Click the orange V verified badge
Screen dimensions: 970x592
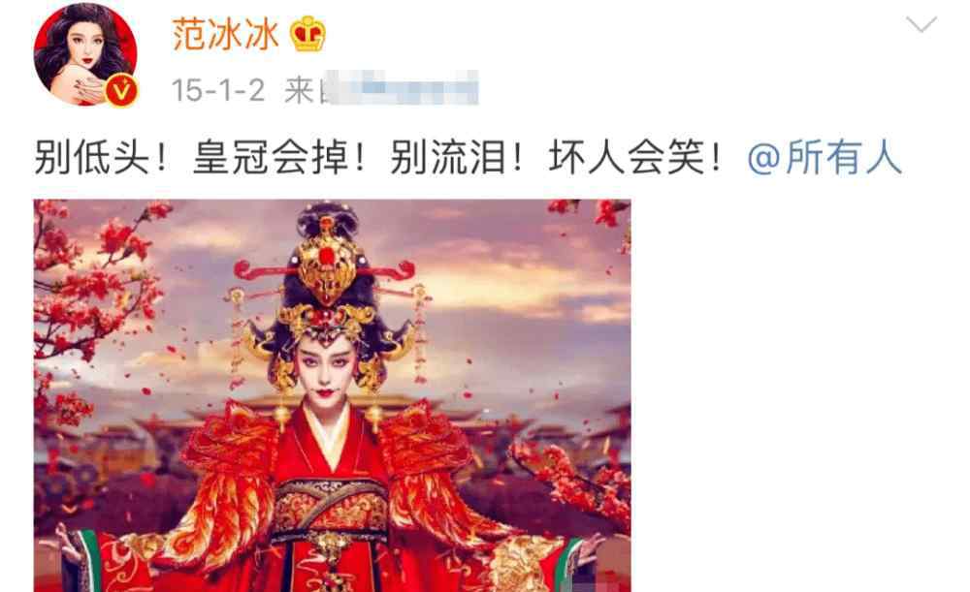point(121,91)
